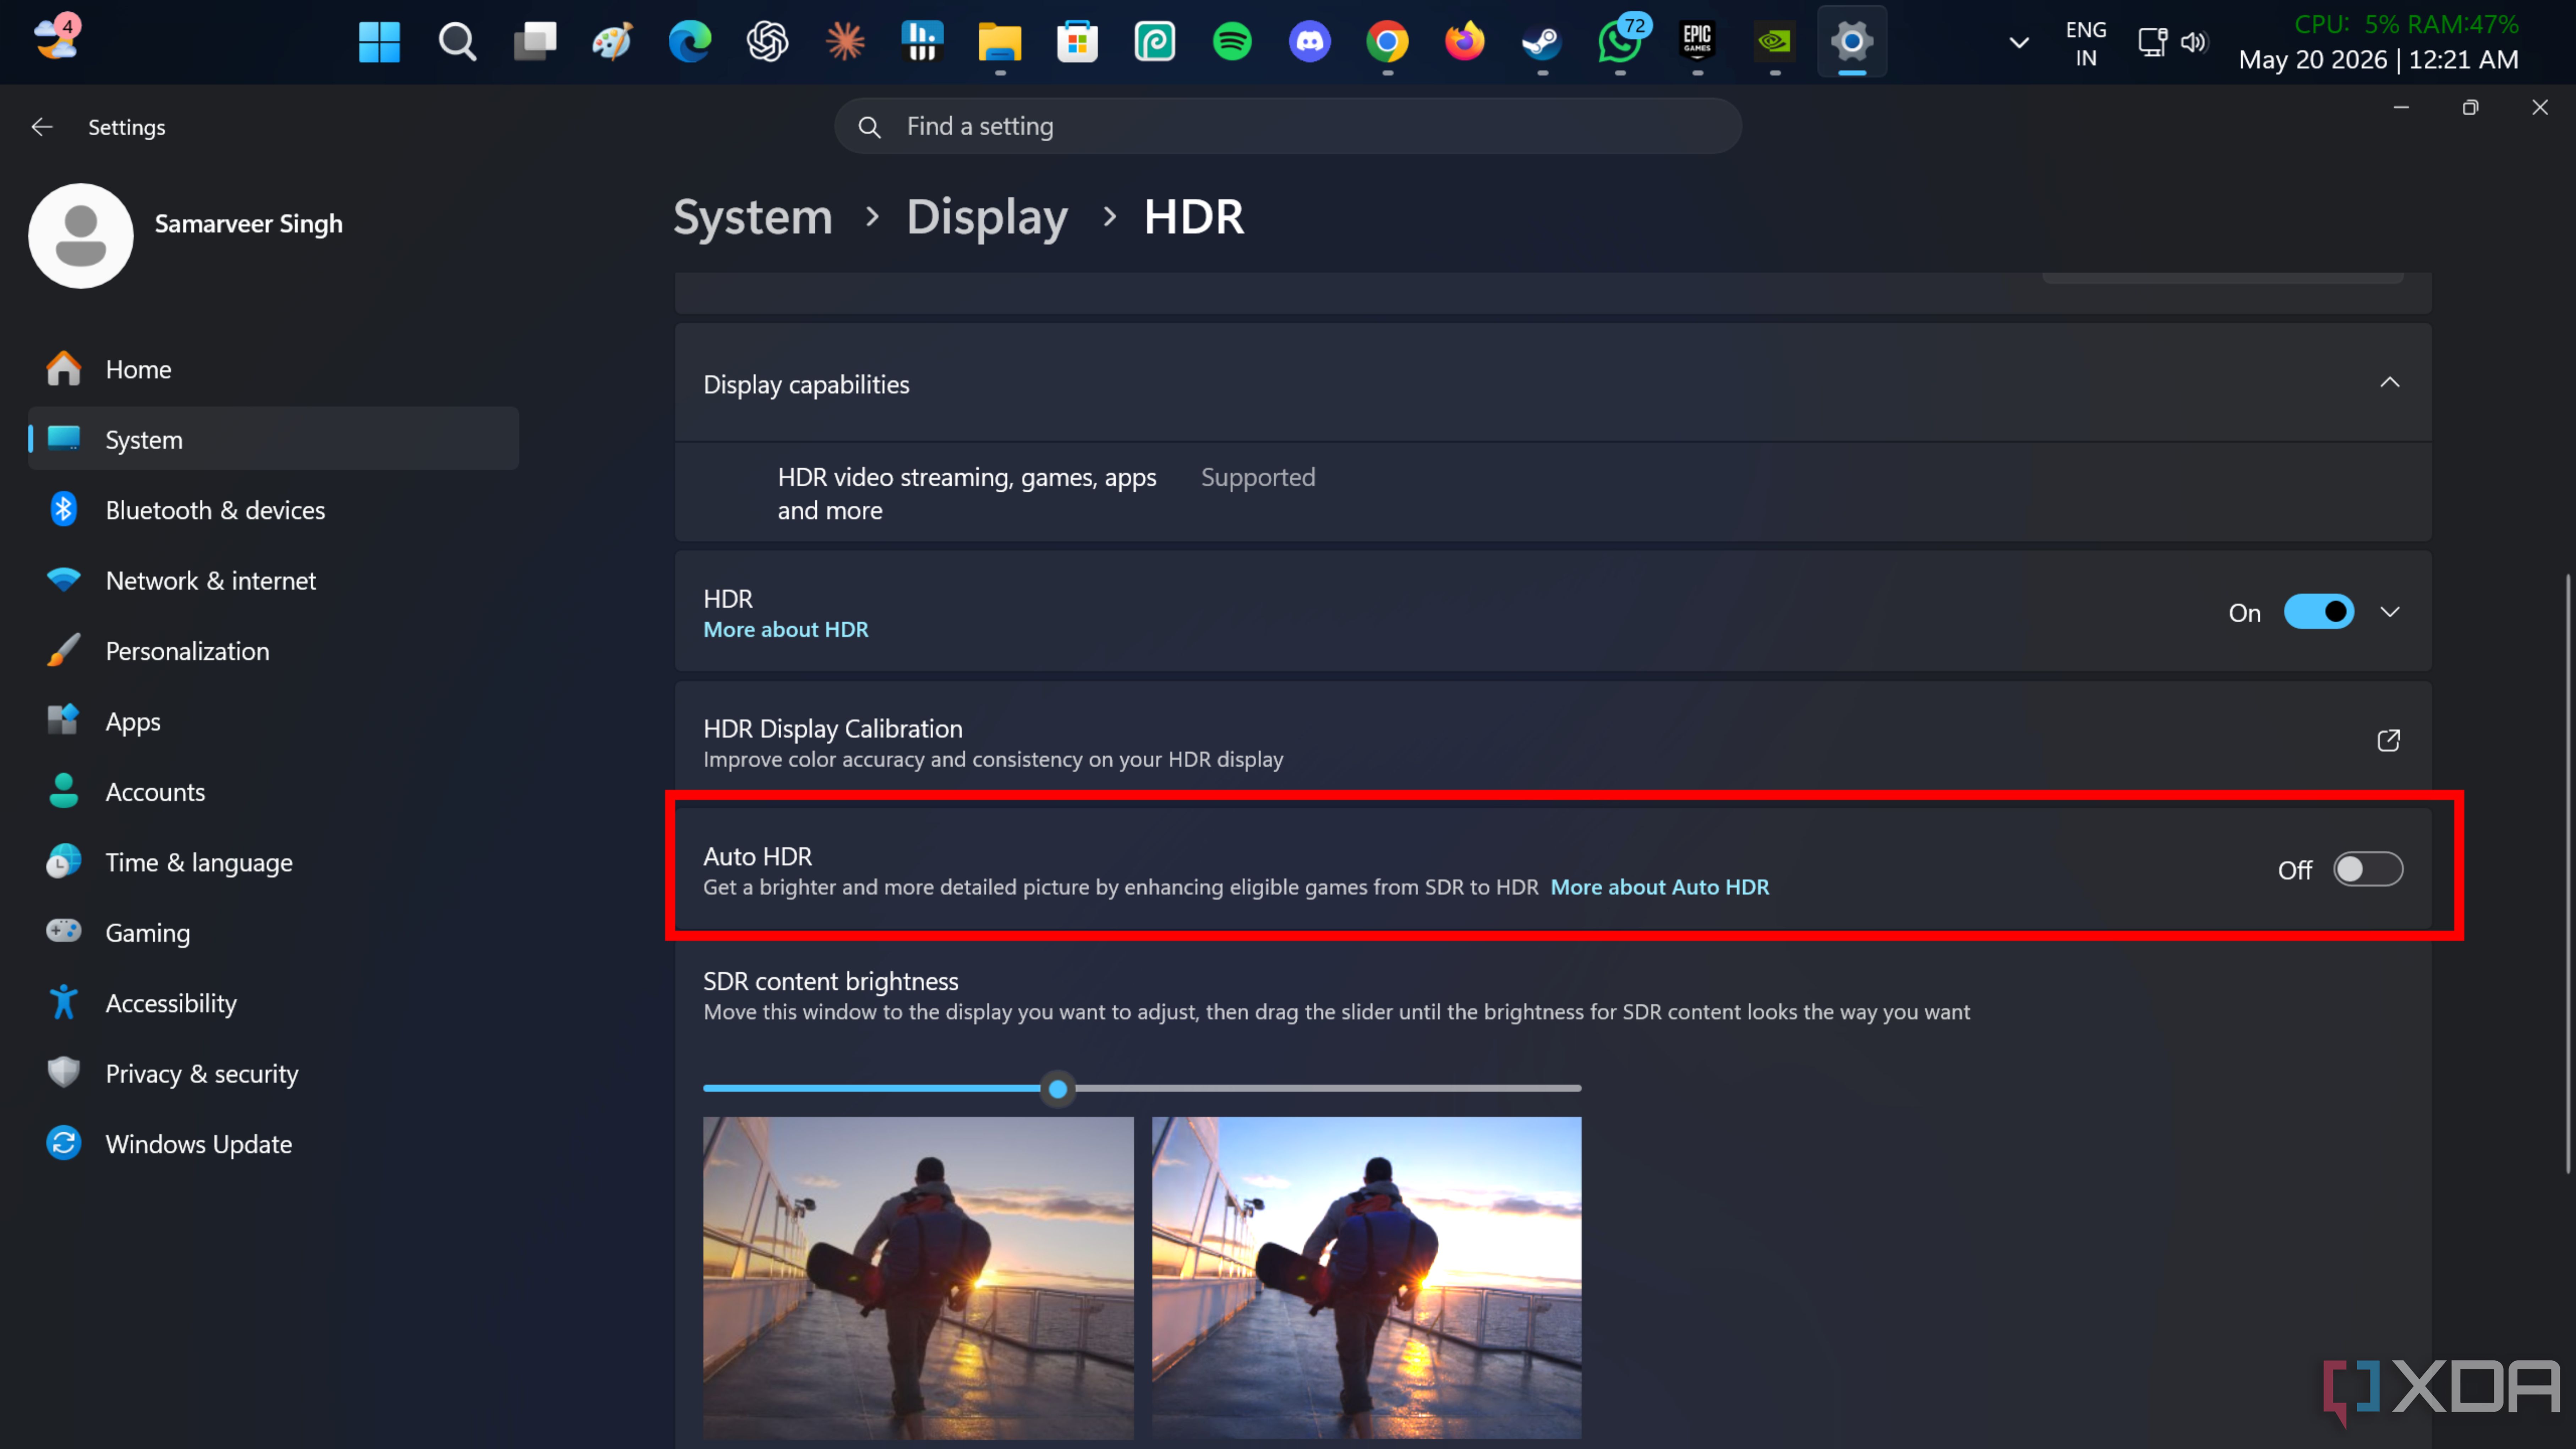Open the Windows Start menu icon

tap(379, 42)
